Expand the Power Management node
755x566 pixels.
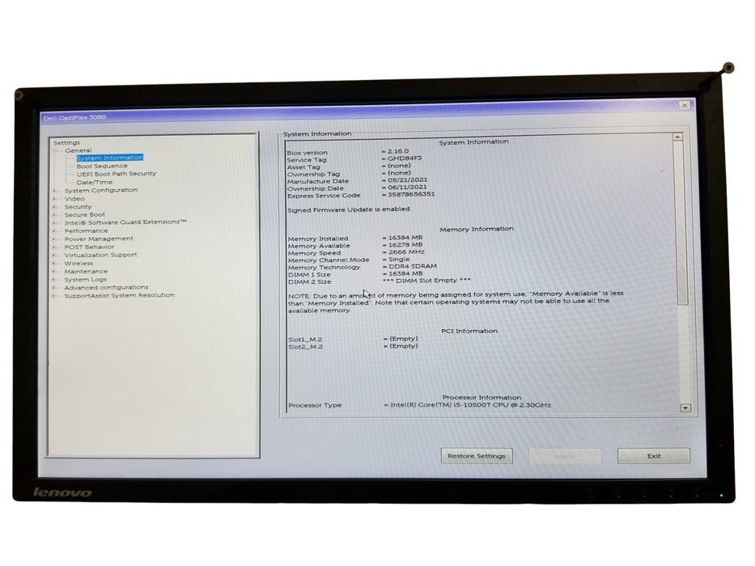[x=54, y=239]
